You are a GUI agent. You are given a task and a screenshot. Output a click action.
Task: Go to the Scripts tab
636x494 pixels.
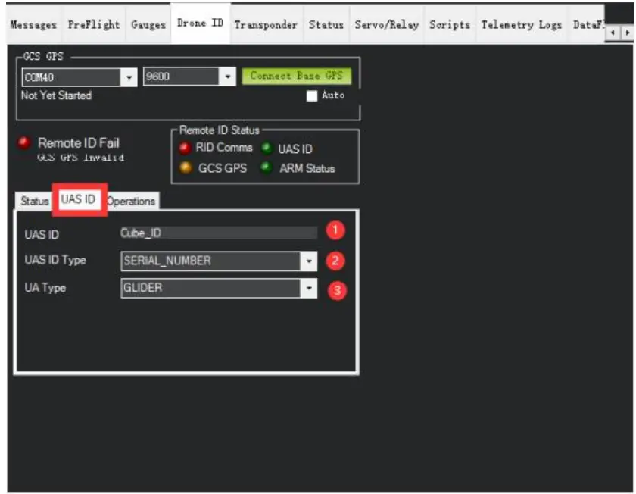coord(450,25)
